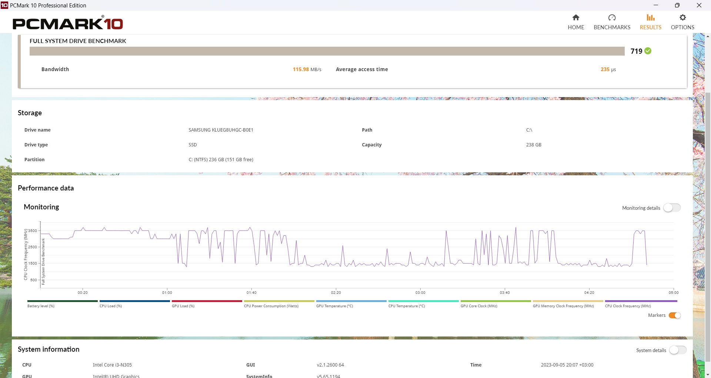
Task: Restore down the application window
Action: coord(677,5)
